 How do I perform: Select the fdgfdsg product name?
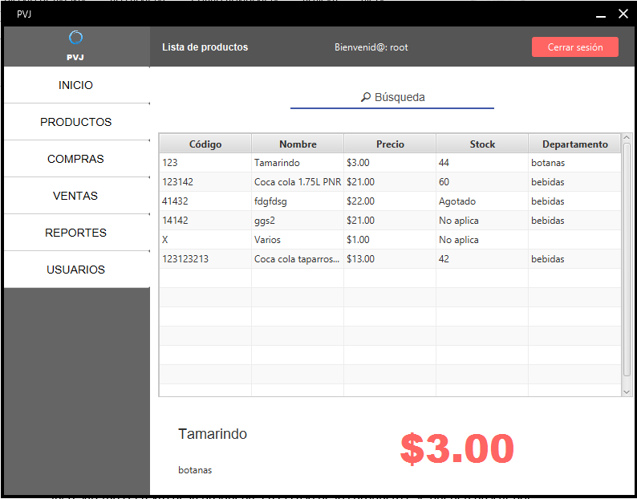tap(298, 201)
